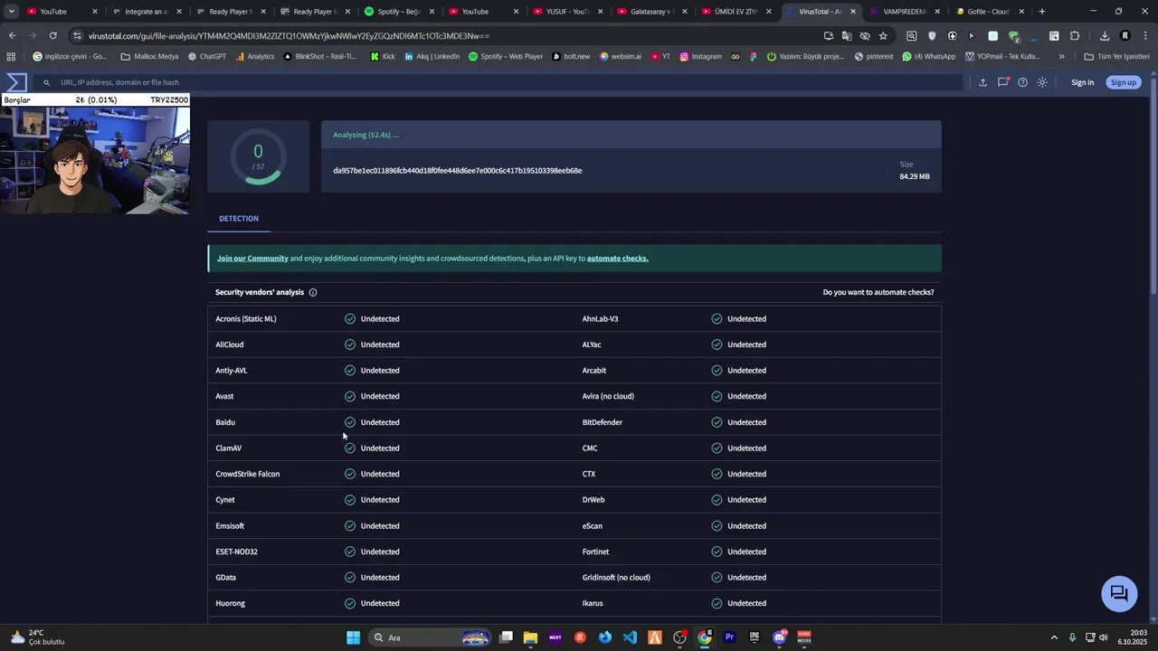Click the Undetected check icon for Fortinet
Image resolution: width=1158 pixels, height=651 pixels.
pyautogui.click(x=717, y=552)
